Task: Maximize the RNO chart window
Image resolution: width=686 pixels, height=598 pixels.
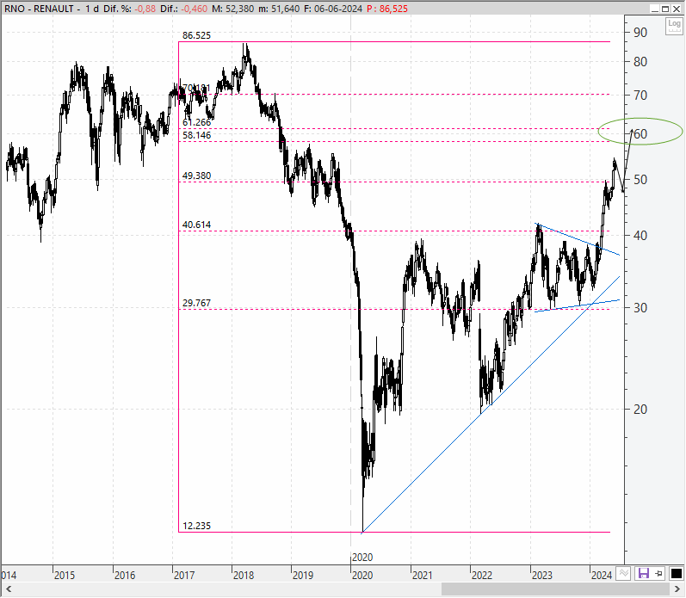Action: (665, 9)
